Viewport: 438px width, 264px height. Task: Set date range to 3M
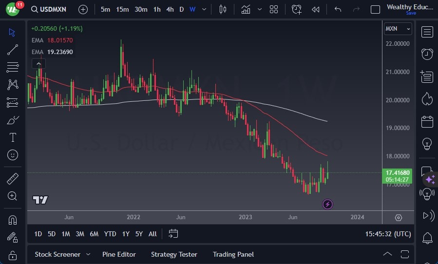(80, 234)
